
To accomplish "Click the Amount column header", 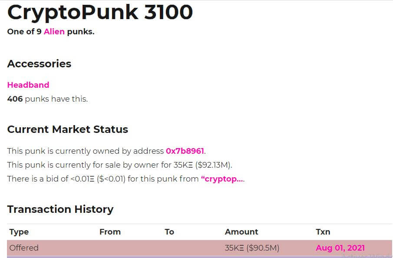I will tap(241, 232).
